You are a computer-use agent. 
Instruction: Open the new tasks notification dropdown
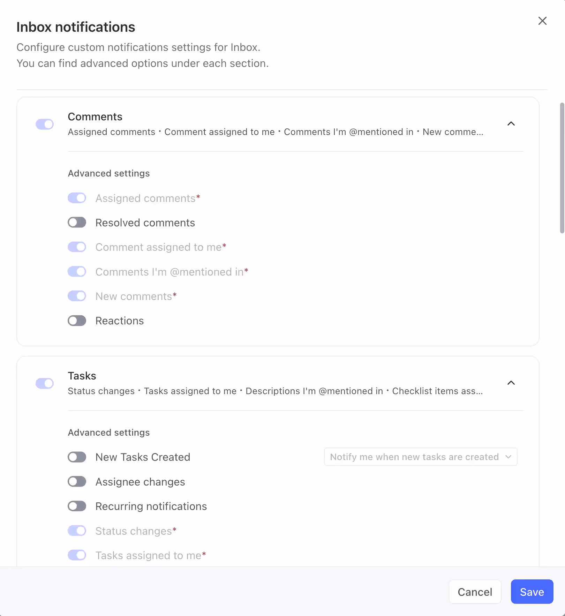pos(420,457)
